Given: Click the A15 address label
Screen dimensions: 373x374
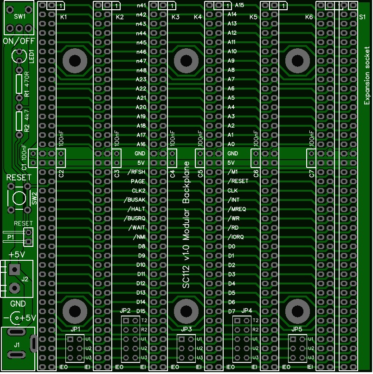Looking at the screenshot, I should [239, 5].
